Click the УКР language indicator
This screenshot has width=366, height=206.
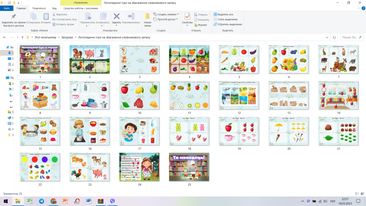coord(333,201)
